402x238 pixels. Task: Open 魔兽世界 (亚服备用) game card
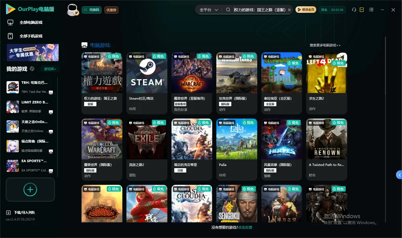pyautogui.click(x=192, y=83)
